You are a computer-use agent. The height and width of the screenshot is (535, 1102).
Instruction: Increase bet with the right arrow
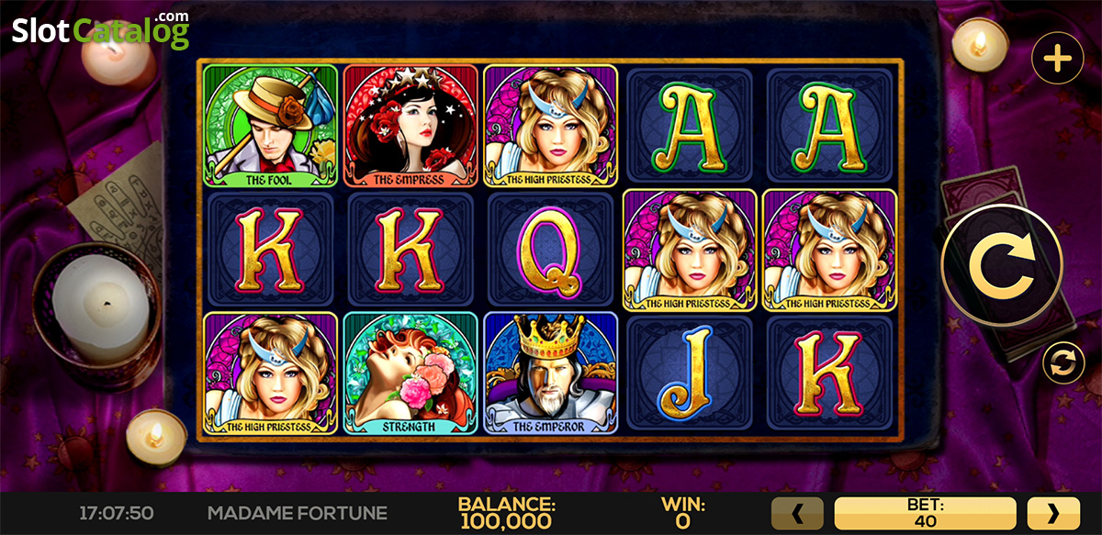pos(1052,514)
